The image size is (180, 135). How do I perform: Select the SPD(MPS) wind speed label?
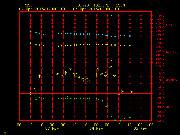coord(172,80)
